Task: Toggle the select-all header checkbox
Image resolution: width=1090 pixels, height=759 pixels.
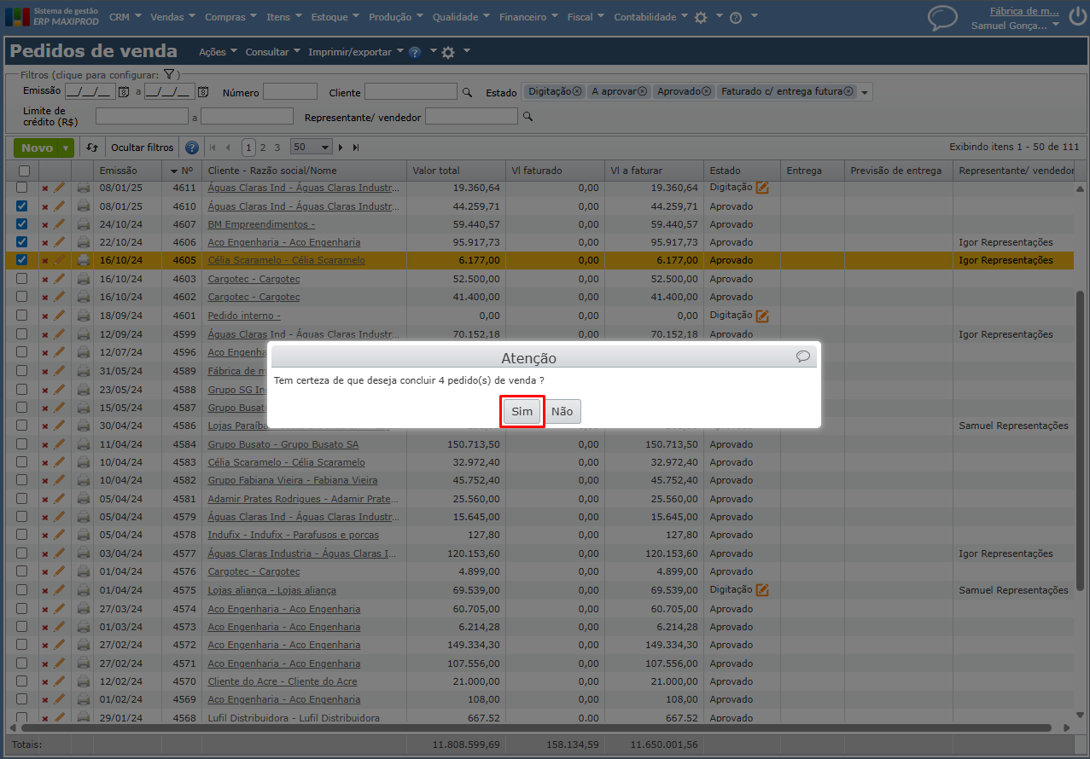Action: [x=24, y=171]
